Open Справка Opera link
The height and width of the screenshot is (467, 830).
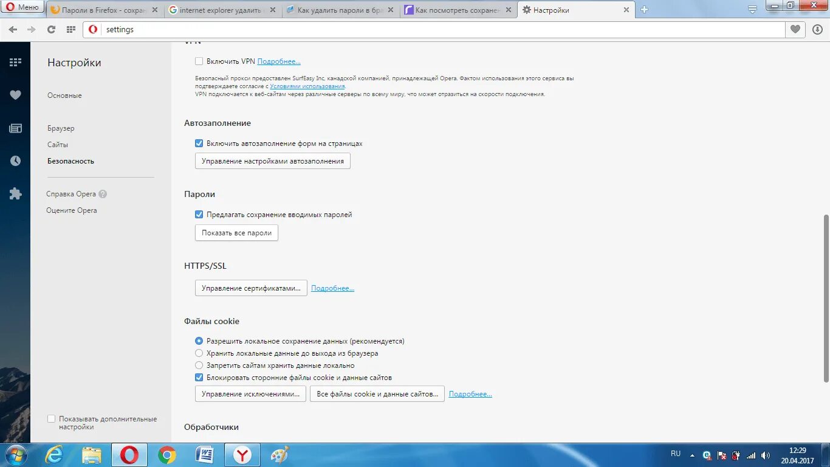(x=71, y=194)
